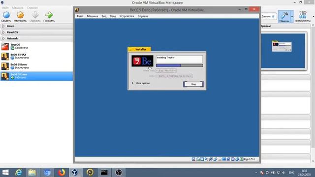The image size is (315, 177).
Task: Select the BeOS 5 MAX machine
Action: click(x=36, y=56)
